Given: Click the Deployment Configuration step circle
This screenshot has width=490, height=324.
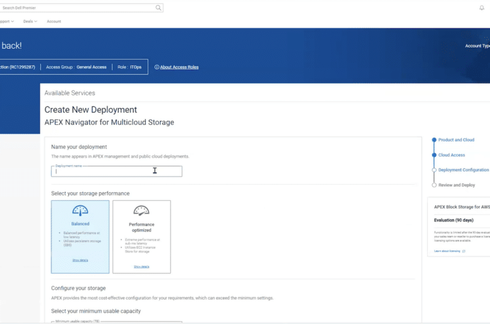Looking at the screenshot, I should [434, 170].
